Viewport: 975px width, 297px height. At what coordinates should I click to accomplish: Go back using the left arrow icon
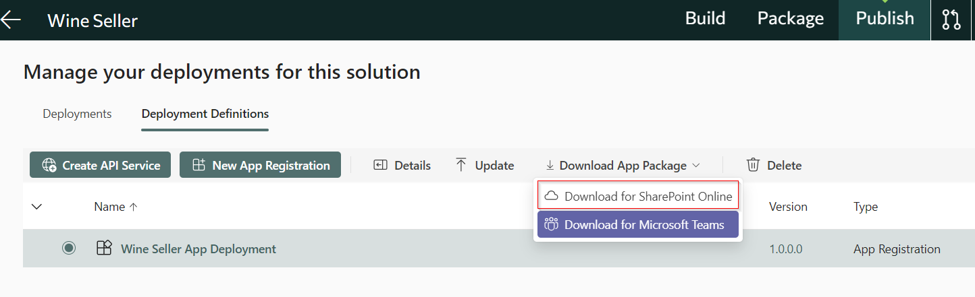[10, 20]
